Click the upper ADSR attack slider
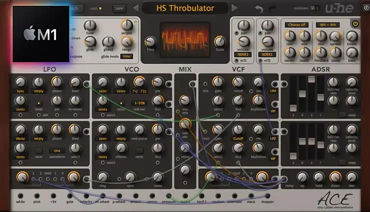 click(x=293, y=108)
